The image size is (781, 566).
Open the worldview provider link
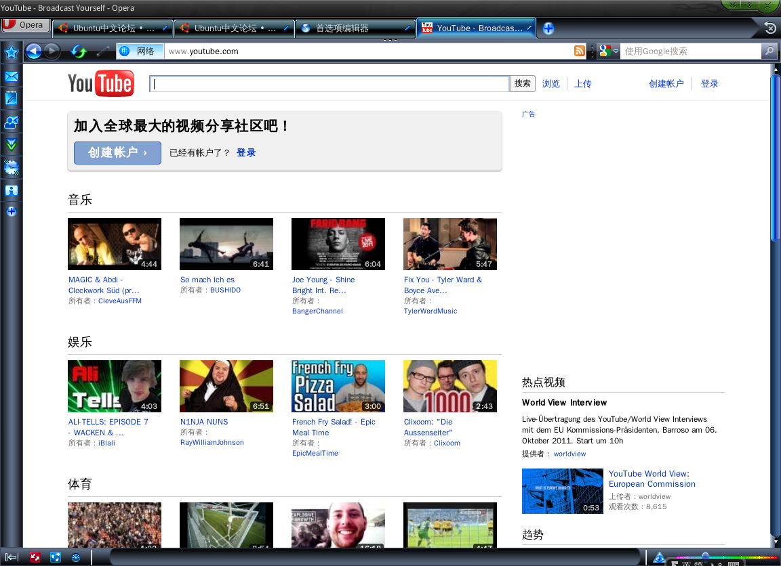click(x=569, y=454)
